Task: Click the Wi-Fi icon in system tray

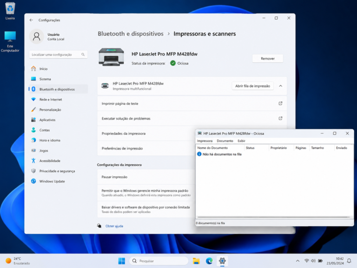Action: [x=307, y=261]
